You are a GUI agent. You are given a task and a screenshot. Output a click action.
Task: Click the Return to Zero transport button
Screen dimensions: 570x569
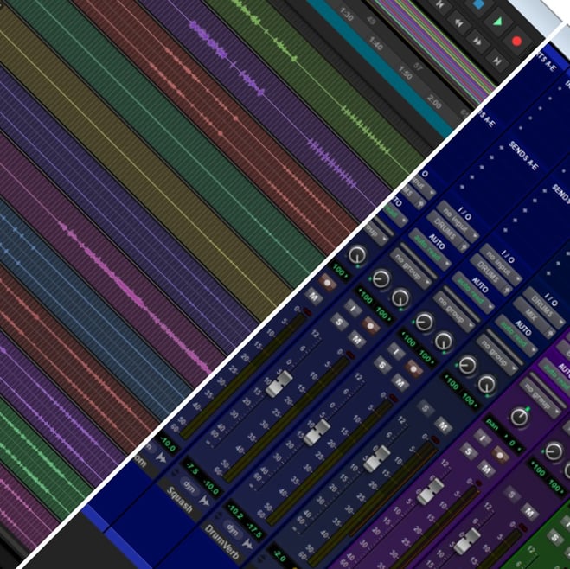tap(440, 5)
